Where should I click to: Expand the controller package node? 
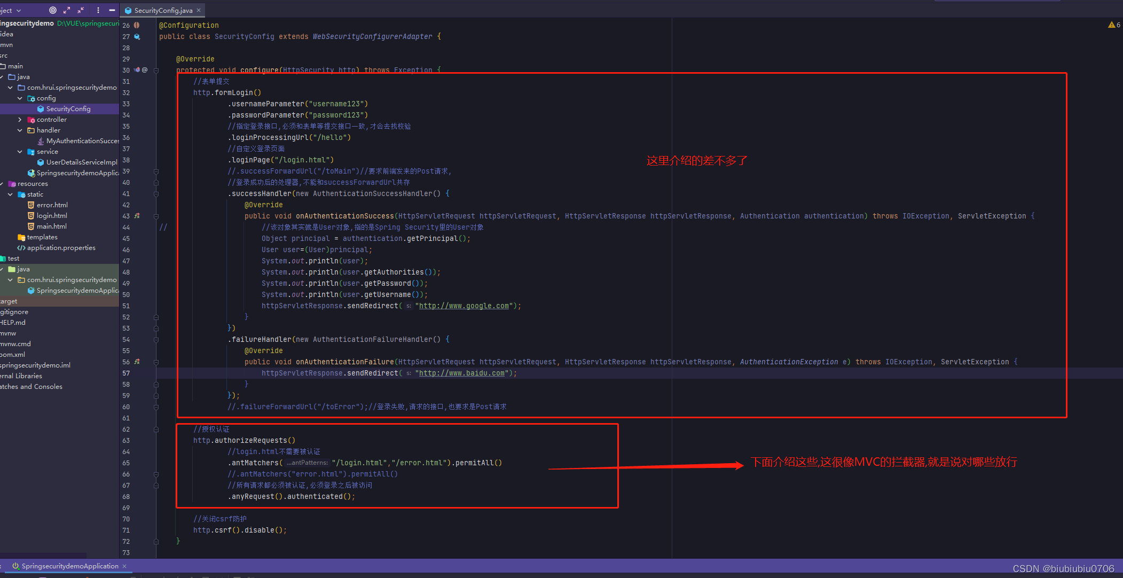tap(20, 120)
